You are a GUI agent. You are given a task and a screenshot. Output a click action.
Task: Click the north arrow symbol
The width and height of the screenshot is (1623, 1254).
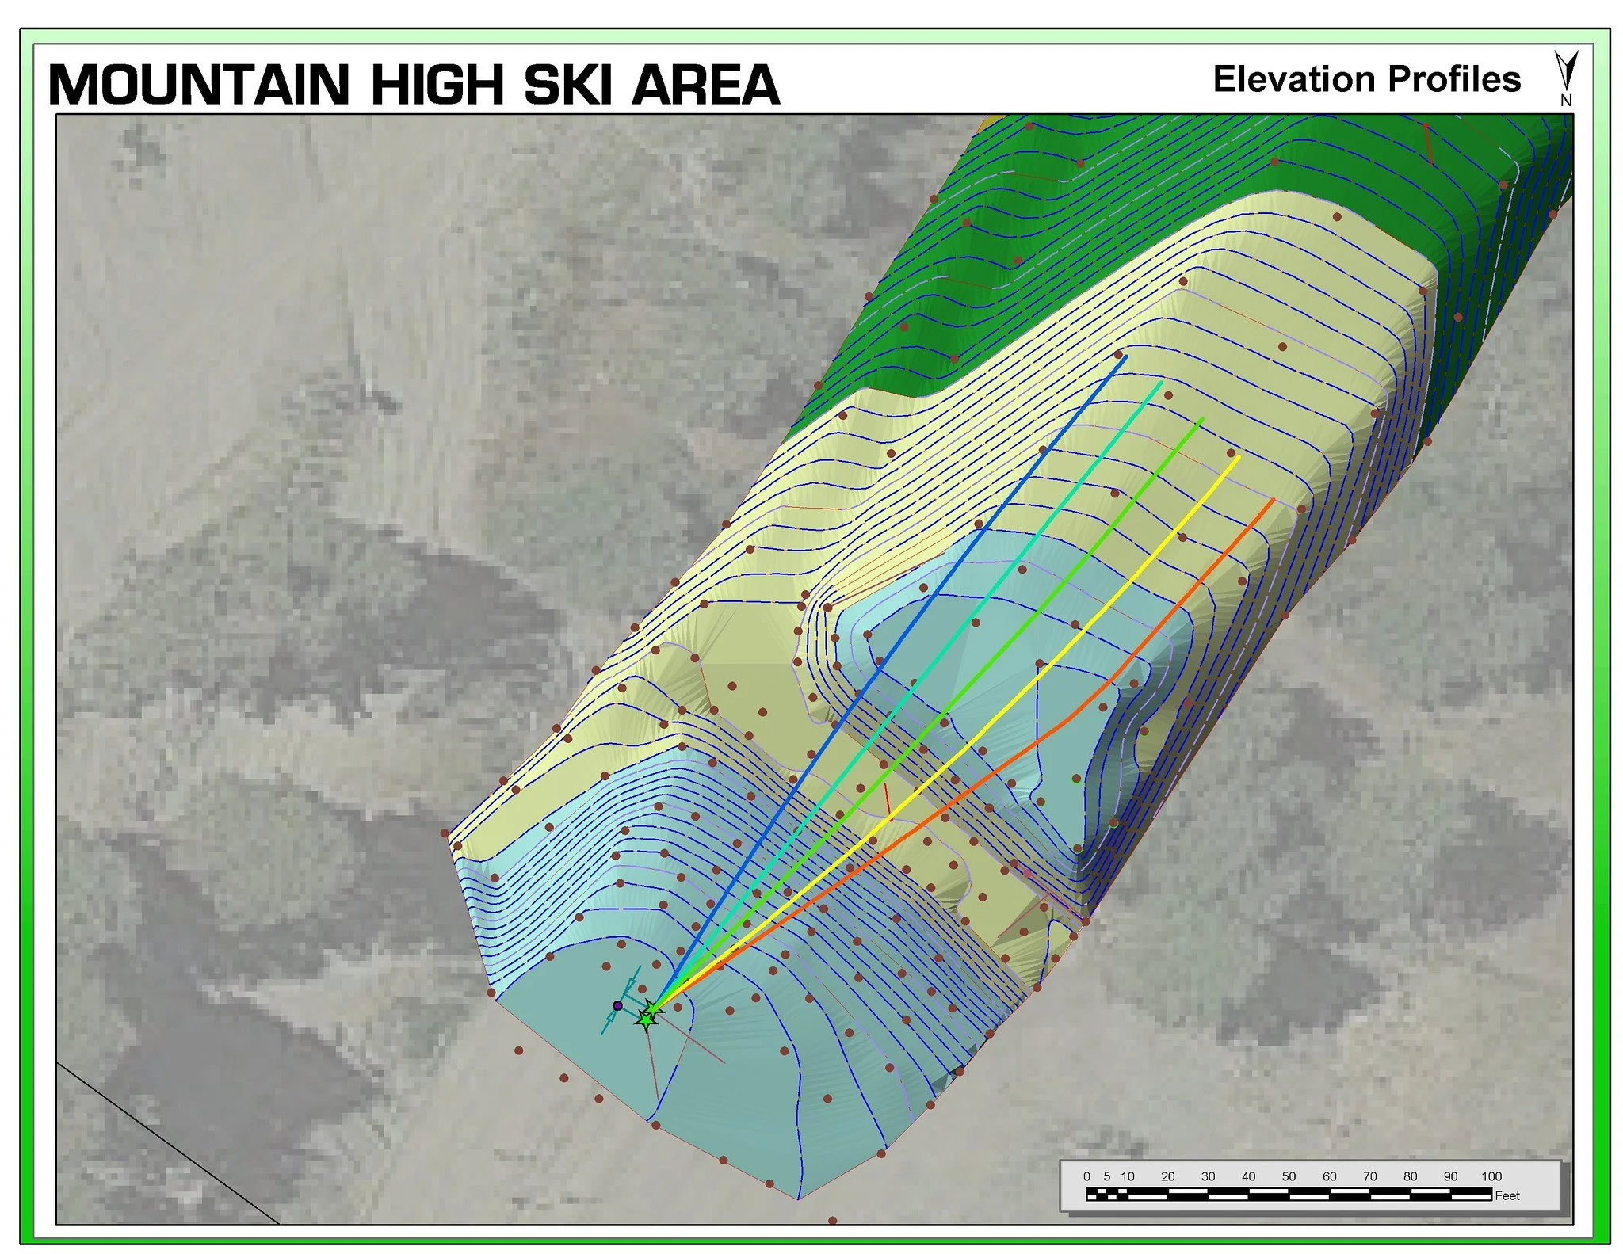coord(1565,71)
